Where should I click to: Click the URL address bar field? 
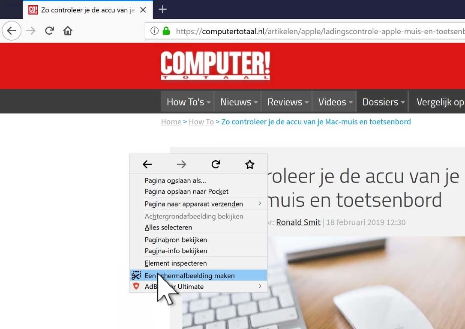305,31
